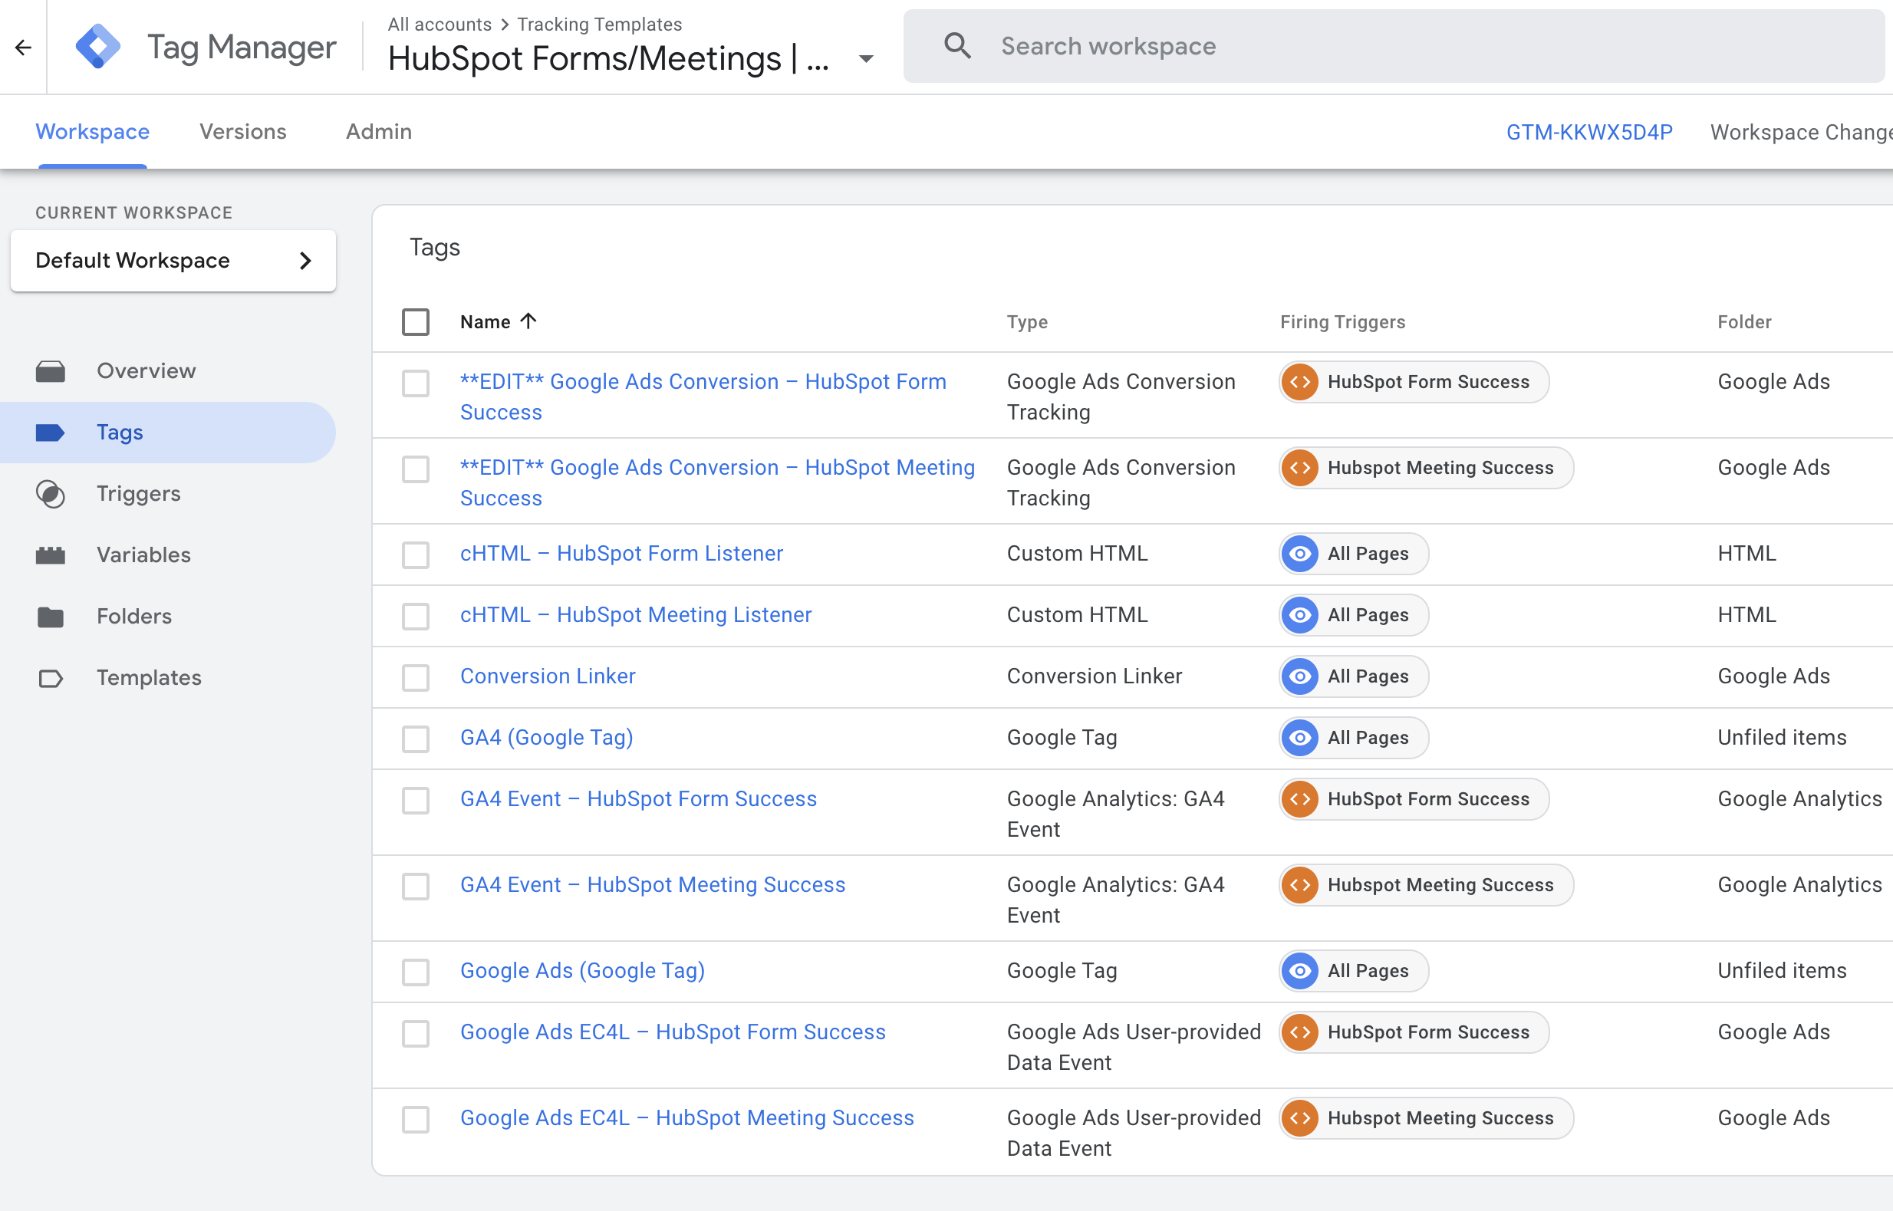Click orange icon in GA4 Event Meeting Success row

coord(1300,884)
